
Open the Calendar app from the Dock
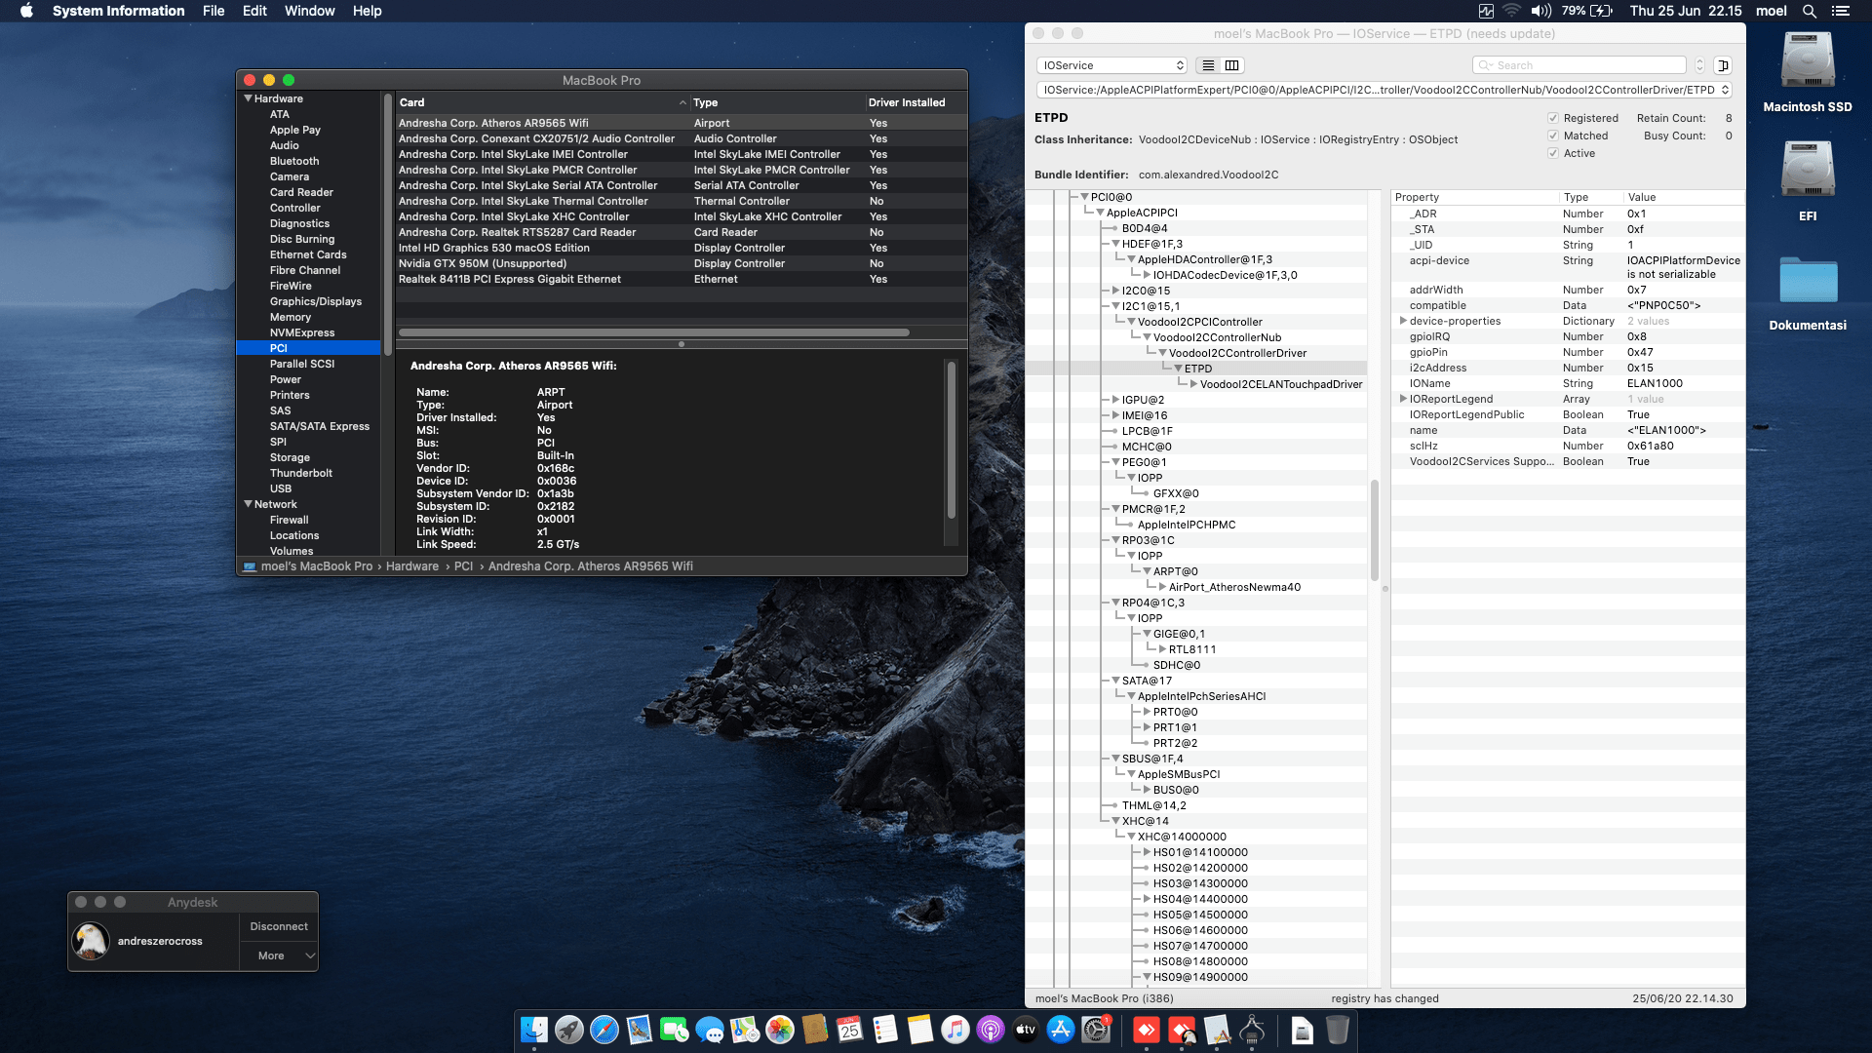tap(850, 1031)
